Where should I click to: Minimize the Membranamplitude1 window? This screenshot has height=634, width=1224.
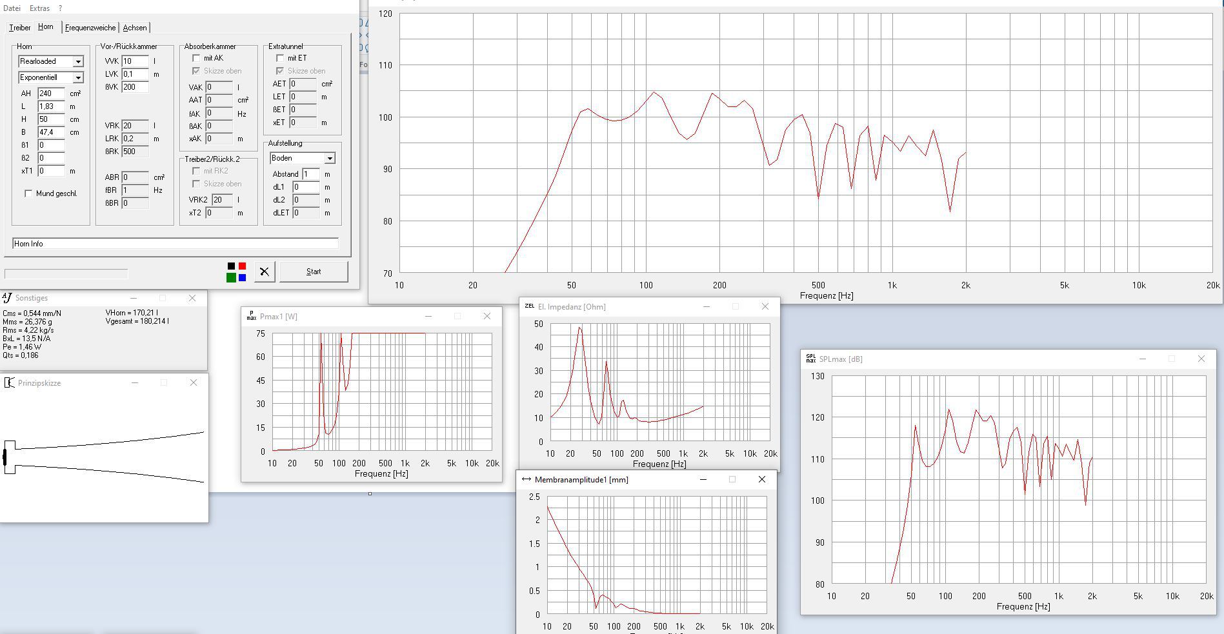point(703,479)
